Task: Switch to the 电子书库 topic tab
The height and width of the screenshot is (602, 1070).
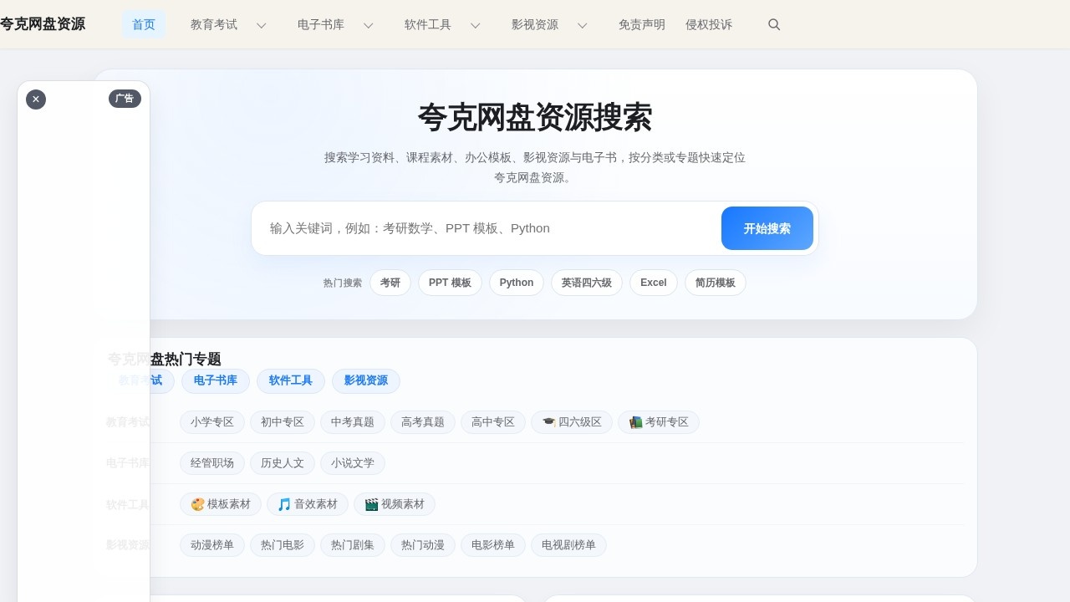Action: [216, 380]
